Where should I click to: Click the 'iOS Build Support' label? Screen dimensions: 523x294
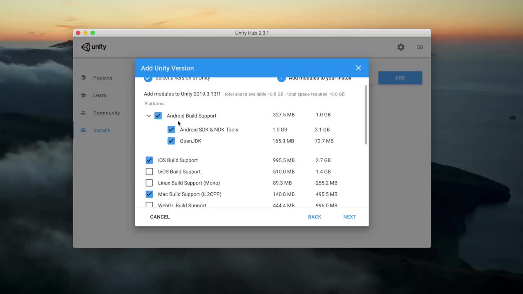point(178,160)
